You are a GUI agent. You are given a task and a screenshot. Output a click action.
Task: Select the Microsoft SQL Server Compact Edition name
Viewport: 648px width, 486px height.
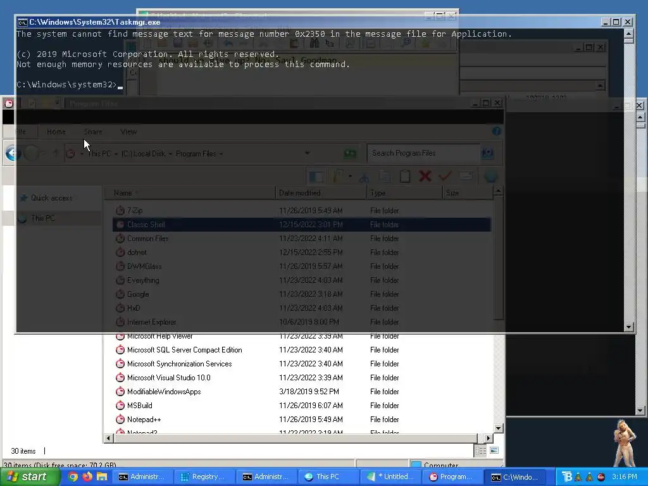pos(185,350)
